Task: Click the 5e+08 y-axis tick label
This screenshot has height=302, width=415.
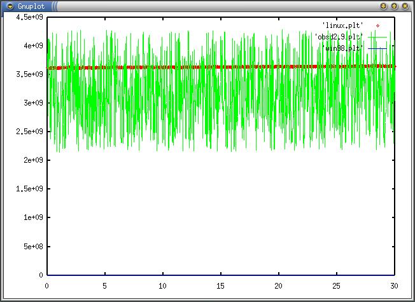Action: coord(32,247)
